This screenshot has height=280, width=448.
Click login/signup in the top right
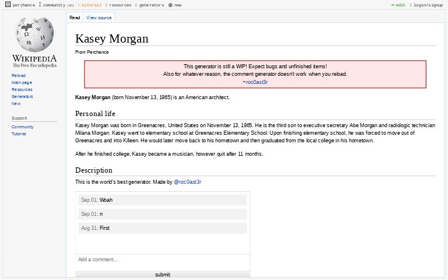click(428, 5)
